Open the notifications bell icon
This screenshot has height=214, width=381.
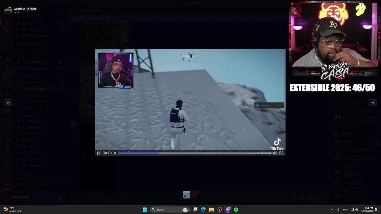coord(376,210)
